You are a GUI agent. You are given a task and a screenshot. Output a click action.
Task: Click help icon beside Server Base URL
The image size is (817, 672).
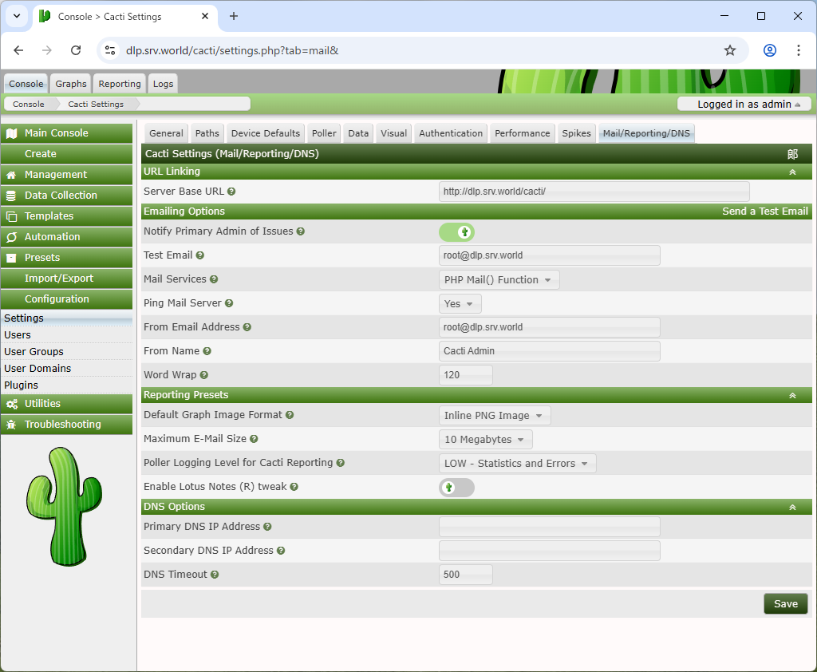click(x=231, y=192)
